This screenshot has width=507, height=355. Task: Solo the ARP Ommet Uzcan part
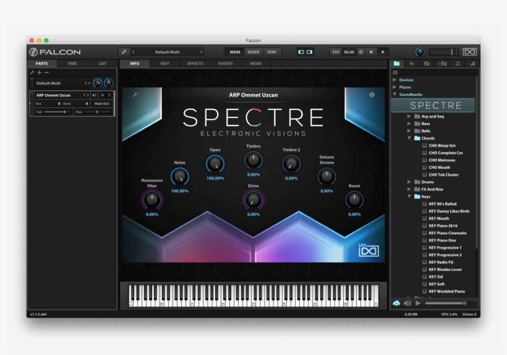click(x=109, y=95)
